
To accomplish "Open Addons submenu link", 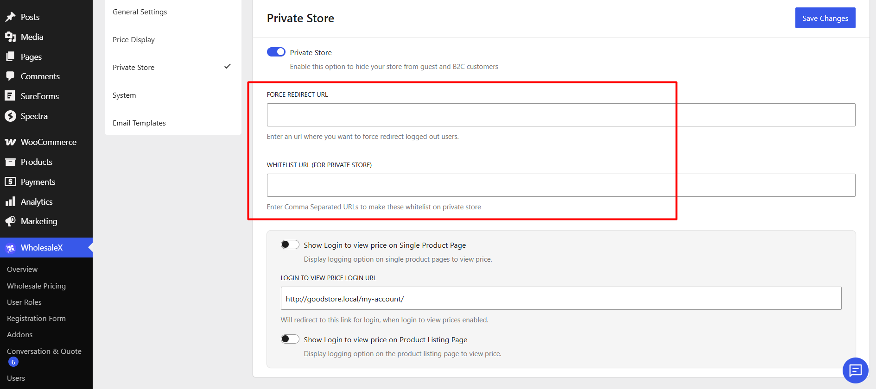I will tap(19, 335).
